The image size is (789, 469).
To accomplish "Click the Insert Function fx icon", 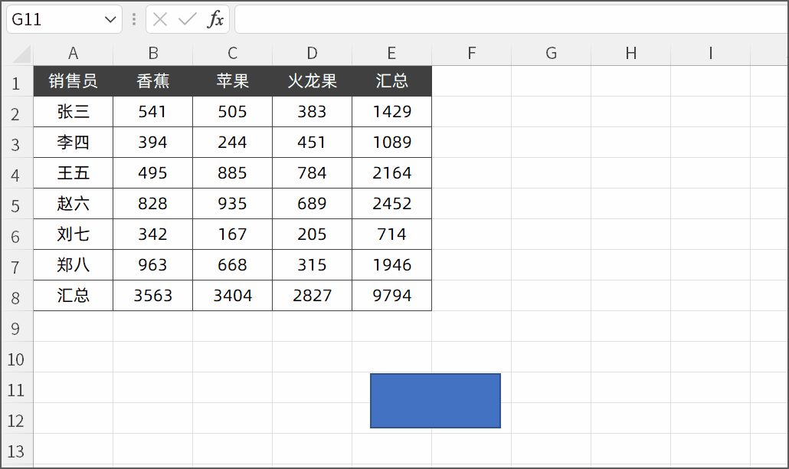I will [x=216, y=20].
